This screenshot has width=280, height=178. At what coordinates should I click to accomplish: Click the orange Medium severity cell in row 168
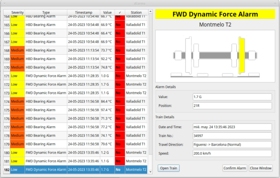click(17, 50)
